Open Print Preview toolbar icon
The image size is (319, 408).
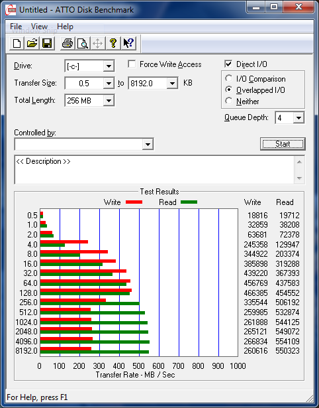click(x=82, y=43)
